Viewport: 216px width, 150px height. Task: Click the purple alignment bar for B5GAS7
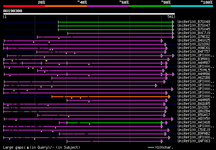pyautogui.click(x=101, y=115)
